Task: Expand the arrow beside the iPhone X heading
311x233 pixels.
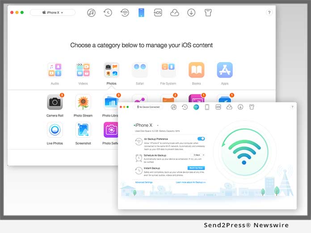Action: (158, 125)
